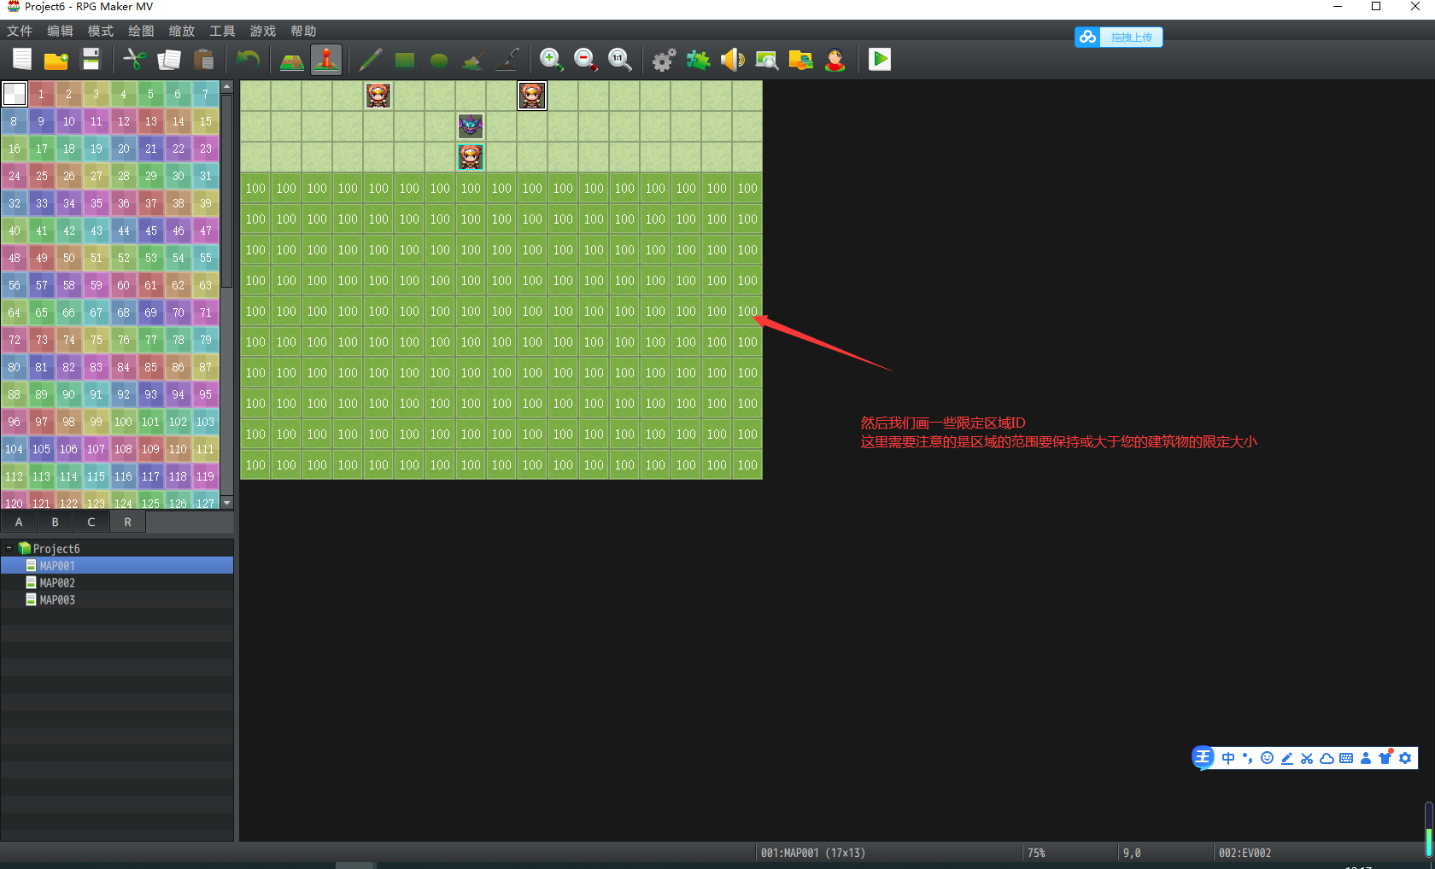Collapse the Project6 tree node

(x=9, y=548)
